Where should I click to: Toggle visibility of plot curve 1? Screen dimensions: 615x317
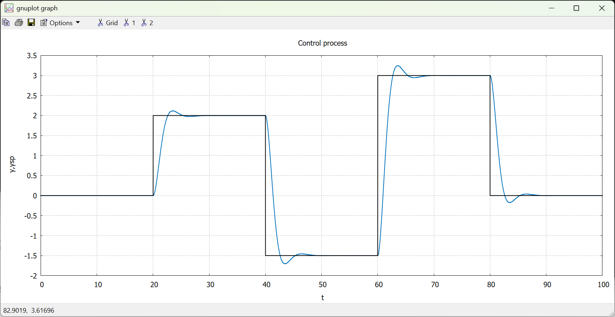pos(129,23)
